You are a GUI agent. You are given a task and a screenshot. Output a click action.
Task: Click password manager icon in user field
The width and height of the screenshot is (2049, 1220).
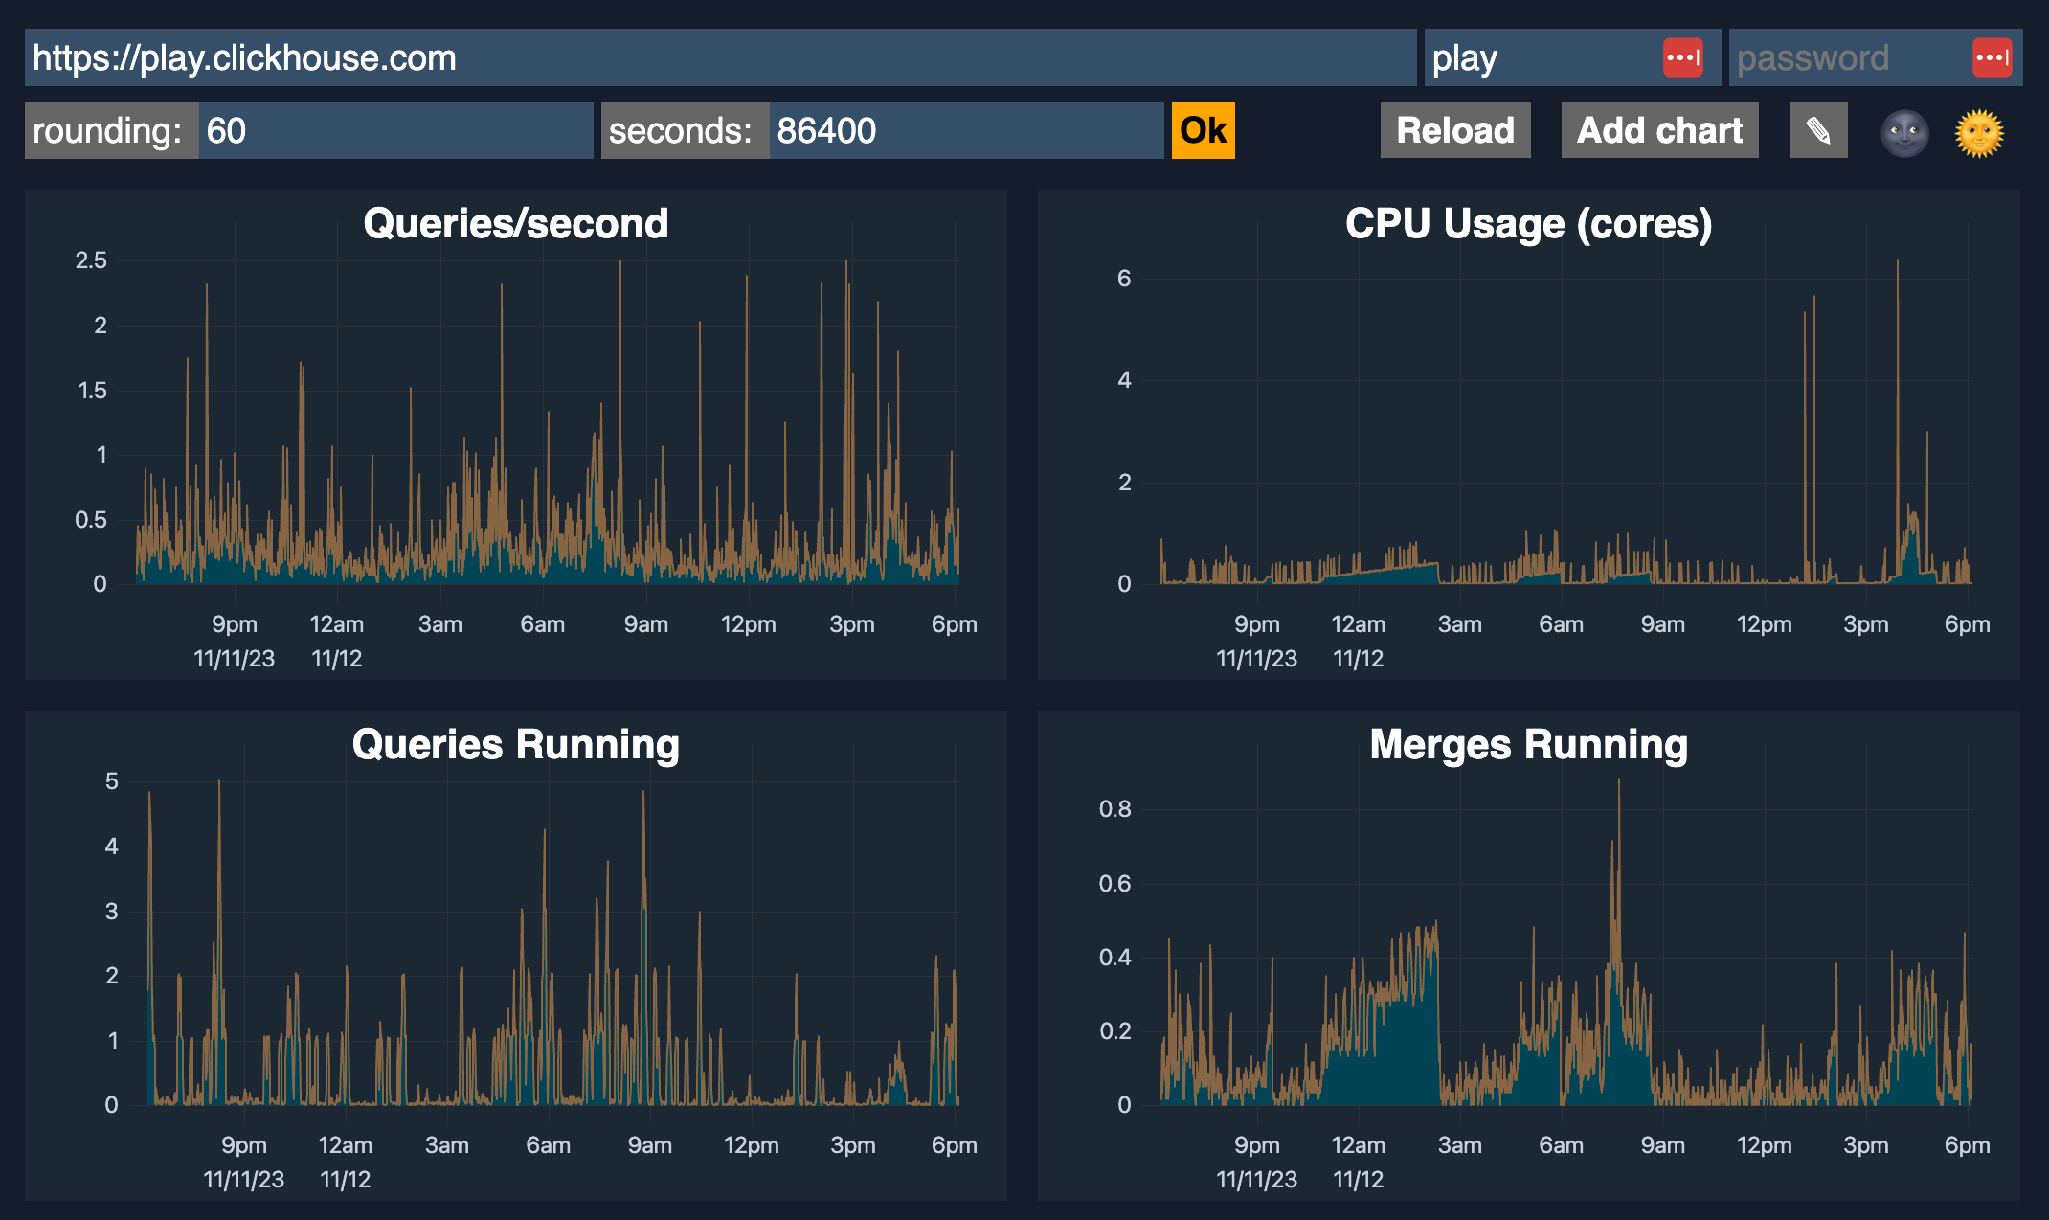click(1682, 57)
